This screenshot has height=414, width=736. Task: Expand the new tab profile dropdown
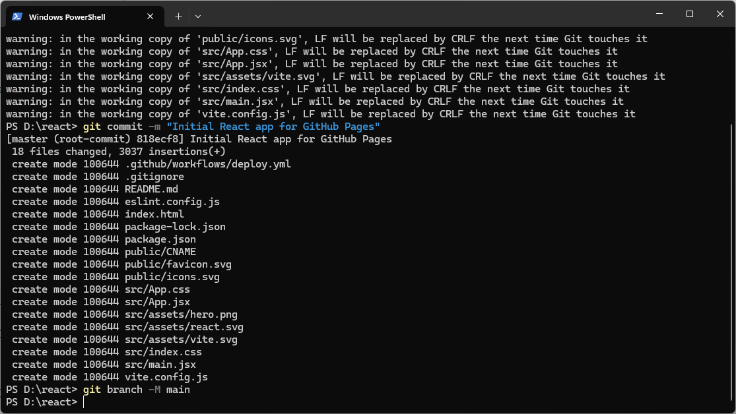click(x=198, y=16)
